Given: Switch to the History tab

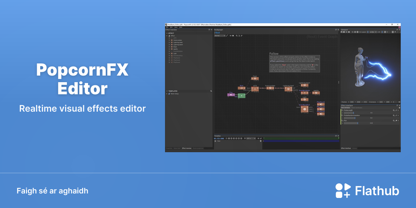Looking at the screenshot, I should pyautogui.click(x=355, y=148).
